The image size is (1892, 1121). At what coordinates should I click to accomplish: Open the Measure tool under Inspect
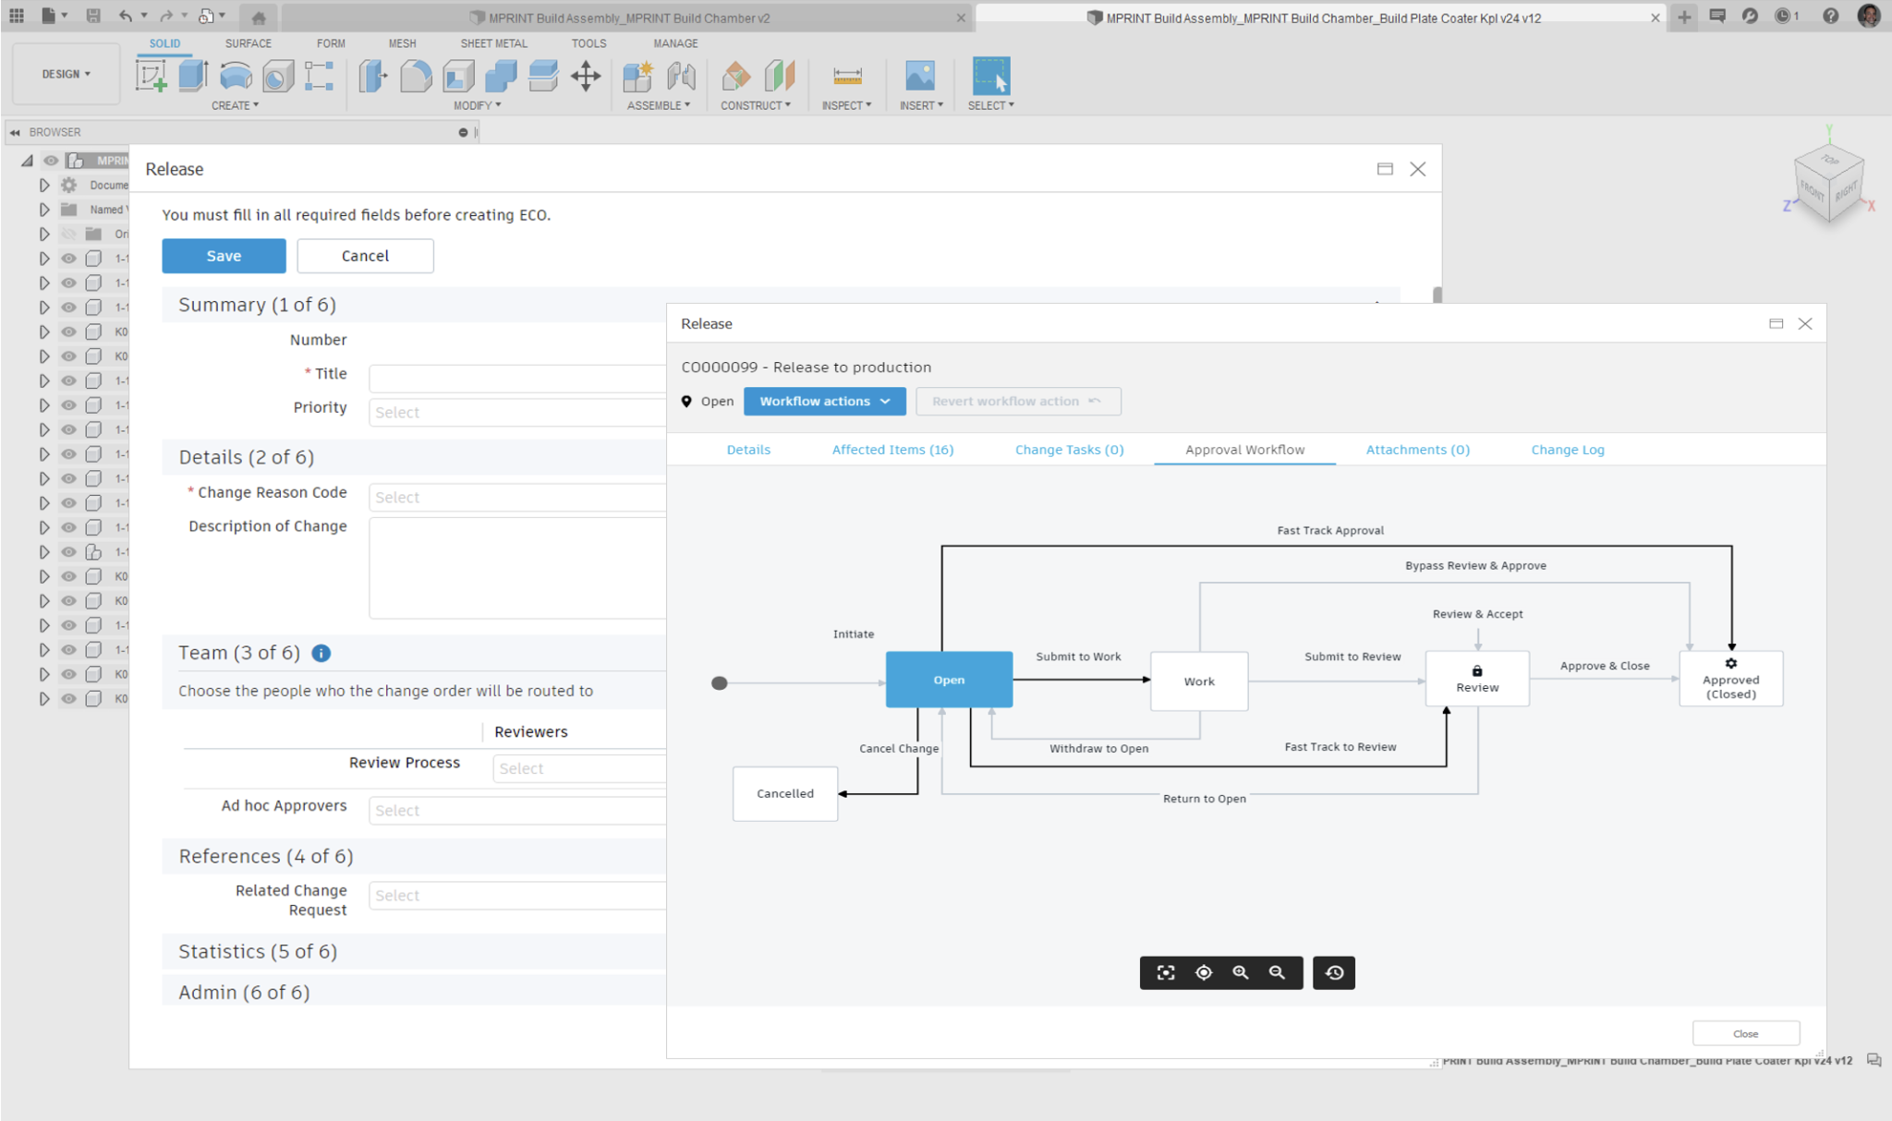846,76
